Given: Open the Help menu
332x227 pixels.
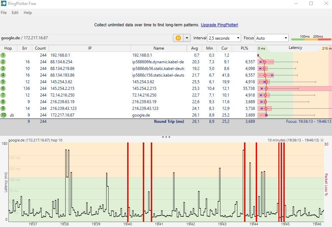Looking at the screenshot, I should point(28,13).
